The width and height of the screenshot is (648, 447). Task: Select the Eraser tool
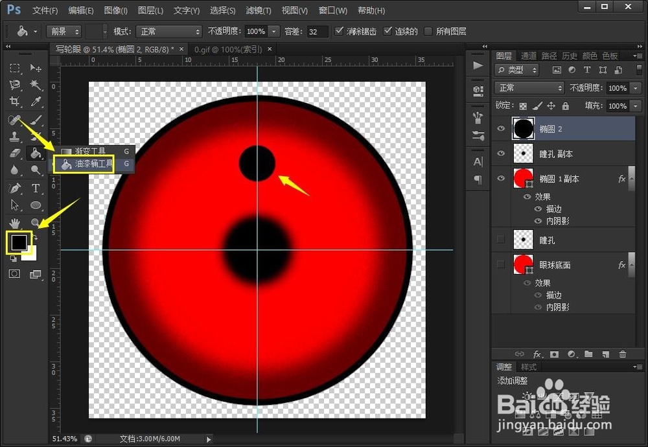(x=15, y=154)
